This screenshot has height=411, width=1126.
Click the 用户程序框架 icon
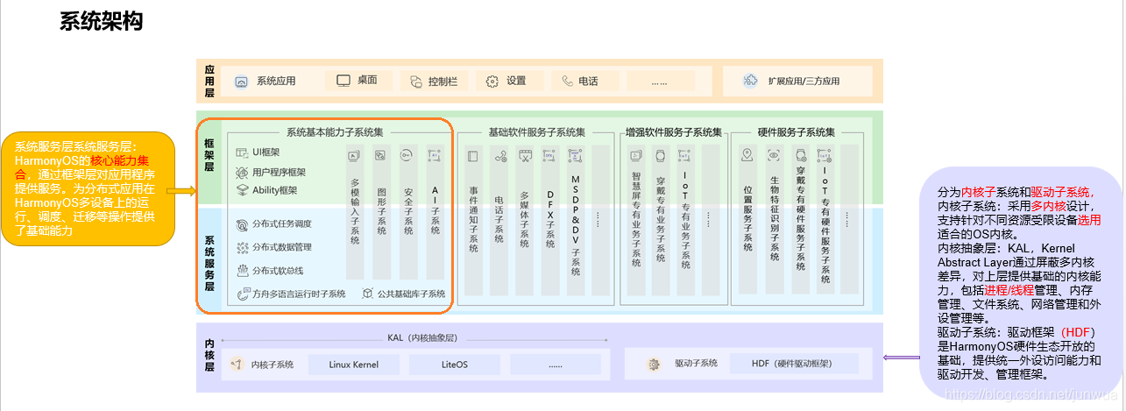[x=243, y=172]
